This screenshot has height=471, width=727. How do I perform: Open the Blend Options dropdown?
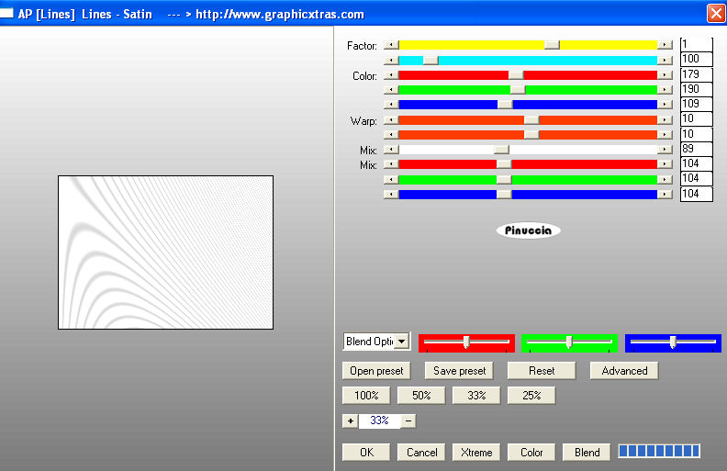point(402,342)
